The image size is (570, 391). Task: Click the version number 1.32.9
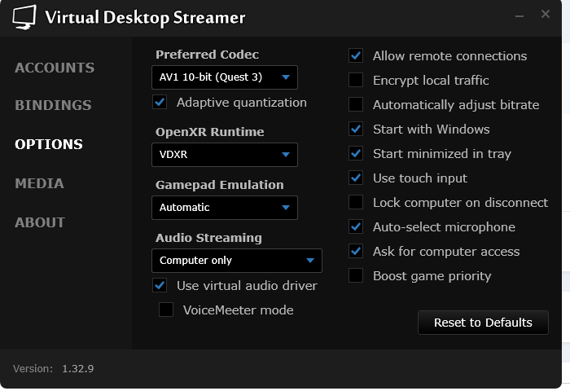[x=78, y=369]
